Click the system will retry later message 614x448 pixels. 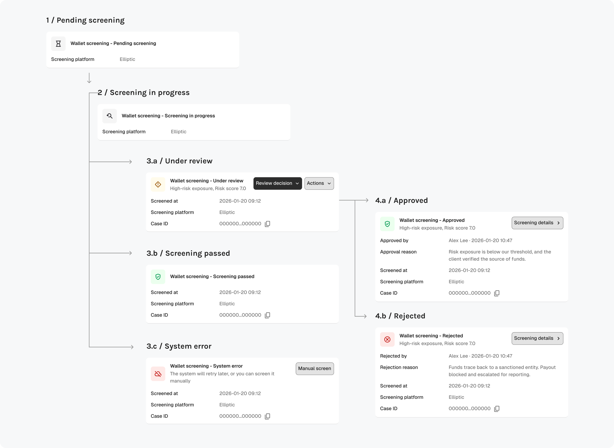222,378
